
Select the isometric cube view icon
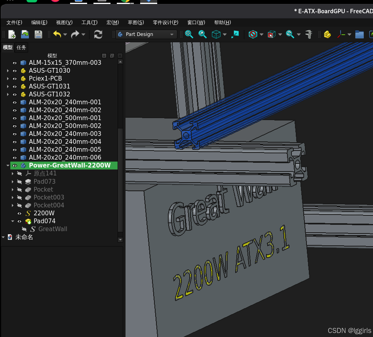(216, 34)
